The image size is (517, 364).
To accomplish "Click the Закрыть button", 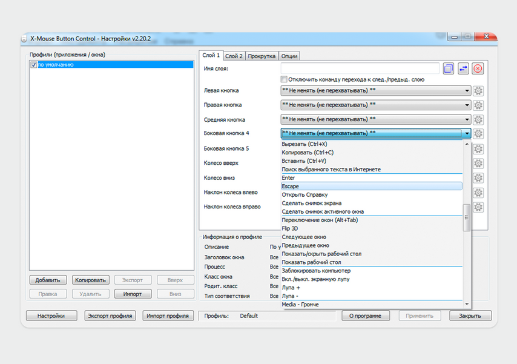I will click(x=470, y=316).
